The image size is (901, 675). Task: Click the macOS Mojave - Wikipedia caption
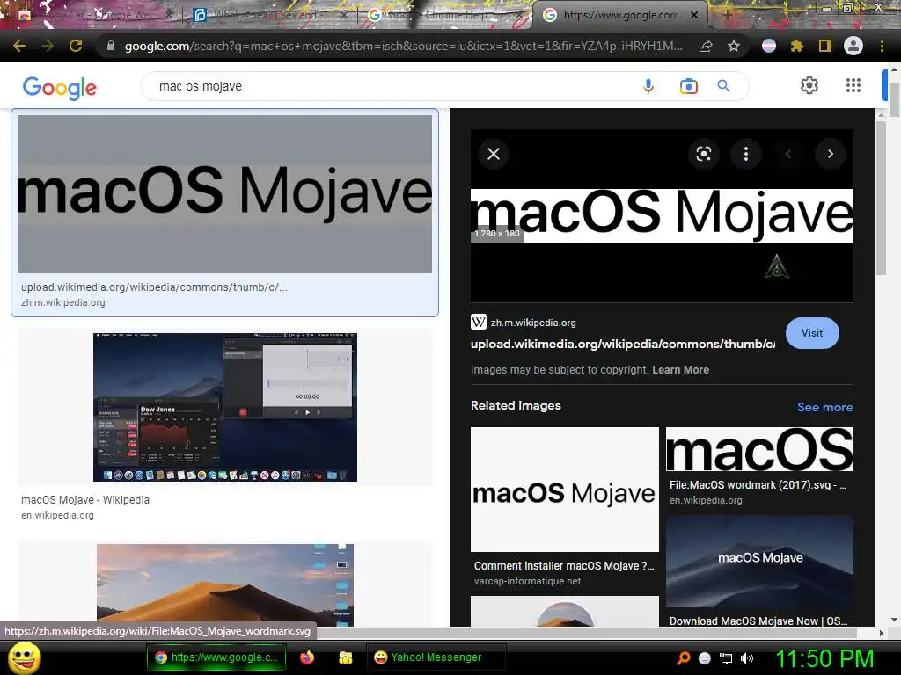[x=85, y=500]
